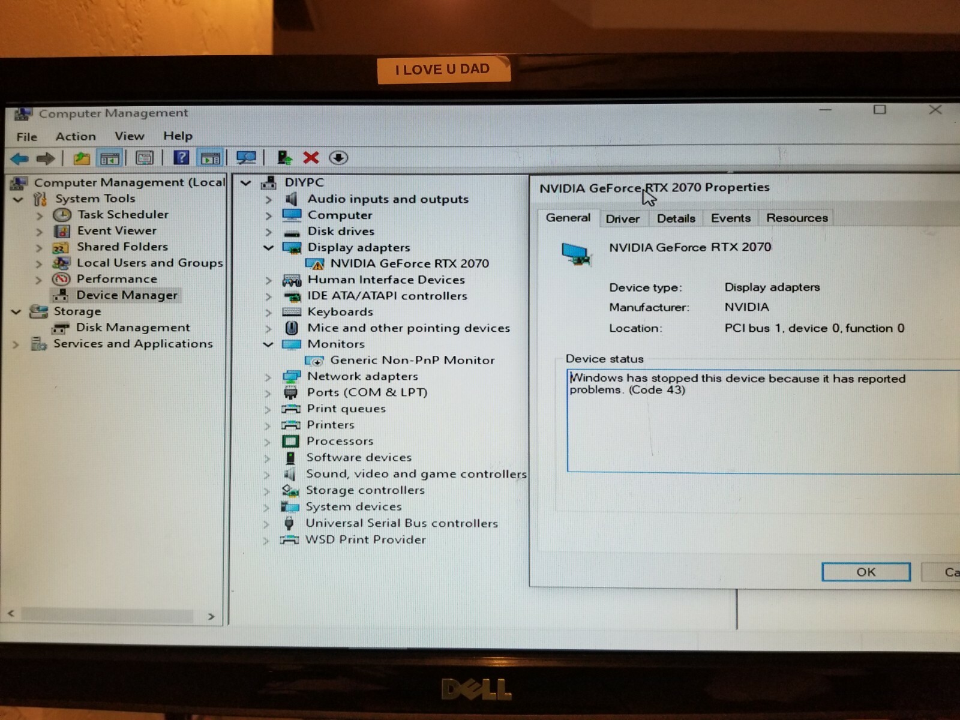
Task: Collapse the DIYPC root node
Action: tap(245, 182)
